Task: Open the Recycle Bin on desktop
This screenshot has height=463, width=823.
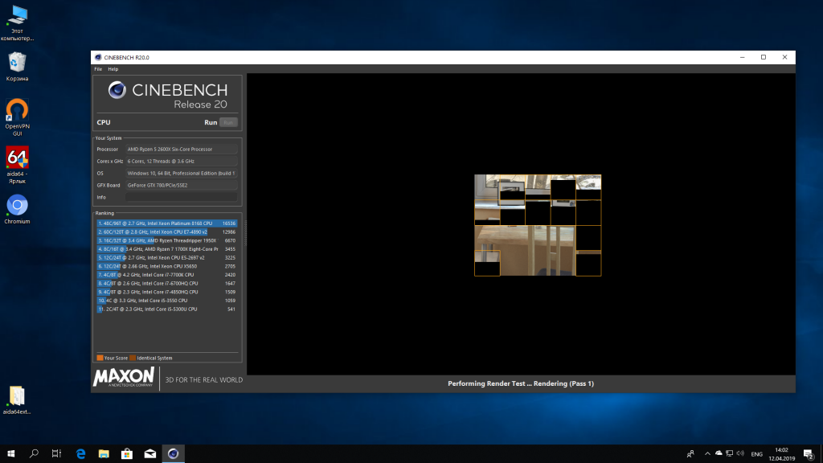Action: [18, 63]
